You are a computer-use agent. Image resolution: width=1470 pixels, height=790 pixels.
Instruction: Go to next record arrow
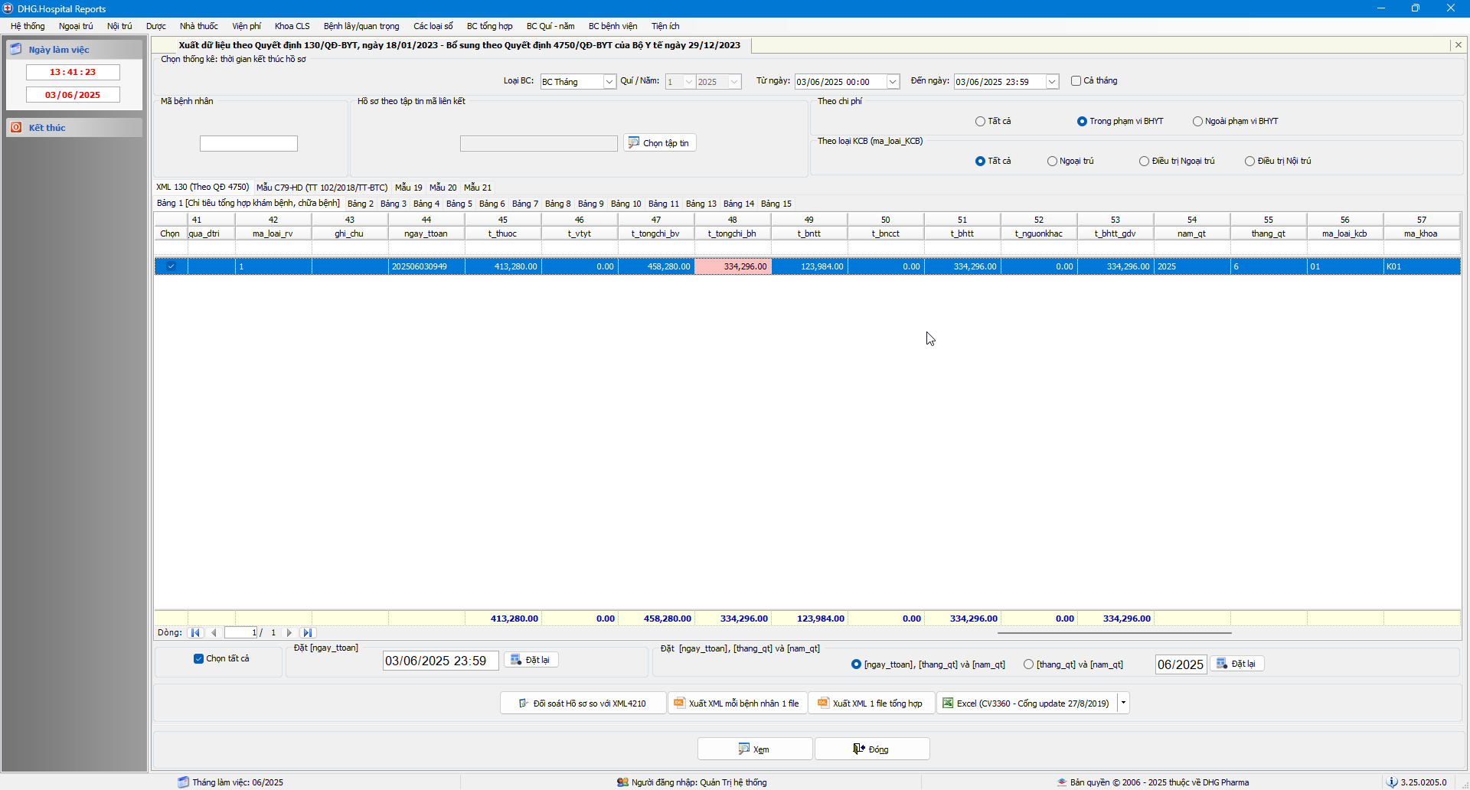tap(289, 632)
